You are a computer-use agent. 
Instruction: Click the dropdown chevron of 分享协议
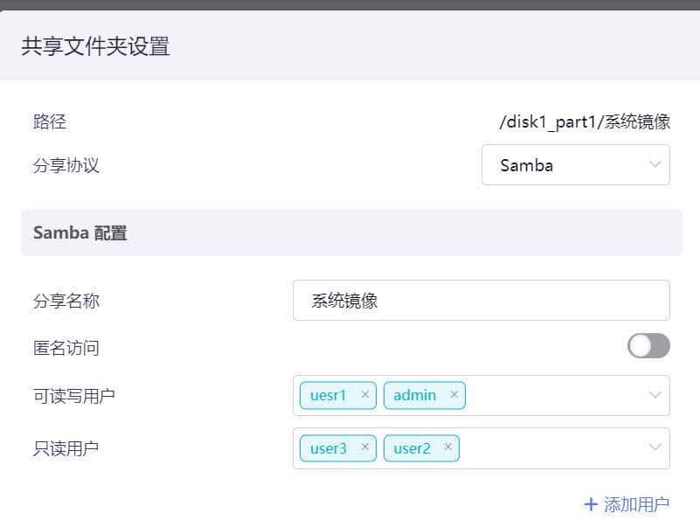point(655,164)
